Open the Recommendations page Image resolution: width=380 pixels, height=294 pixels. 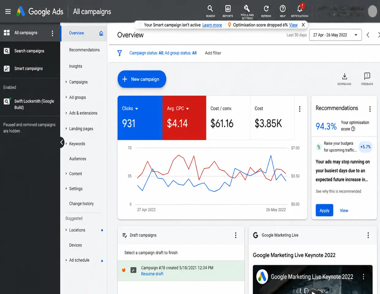(x=84, y=50)
